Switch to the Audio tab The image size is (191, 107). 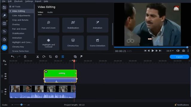(50, 12)
